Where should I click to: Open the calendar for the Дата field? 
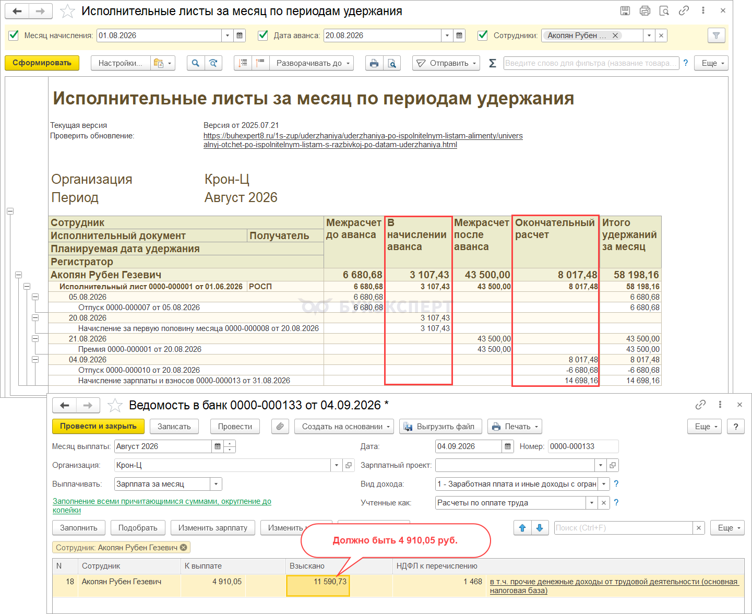(508, 446)
